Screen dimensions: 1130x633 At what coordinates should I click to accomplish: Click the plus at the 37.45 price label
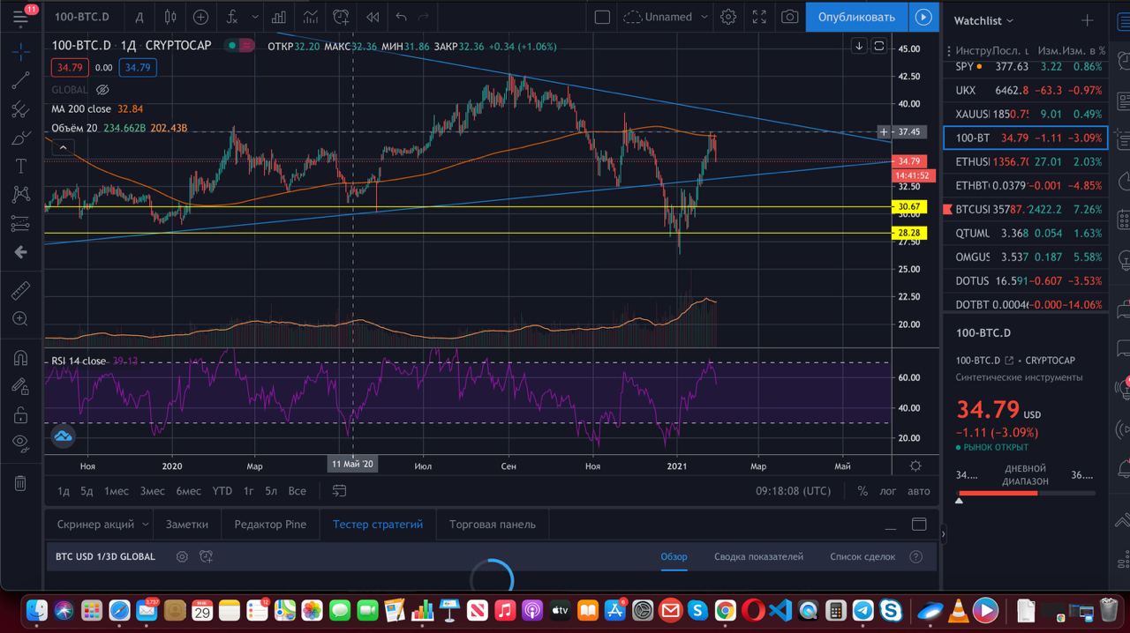884,132
